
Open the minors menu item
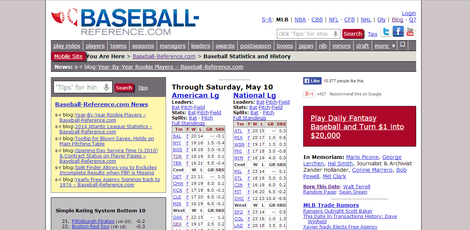click(x=342, y=46)
